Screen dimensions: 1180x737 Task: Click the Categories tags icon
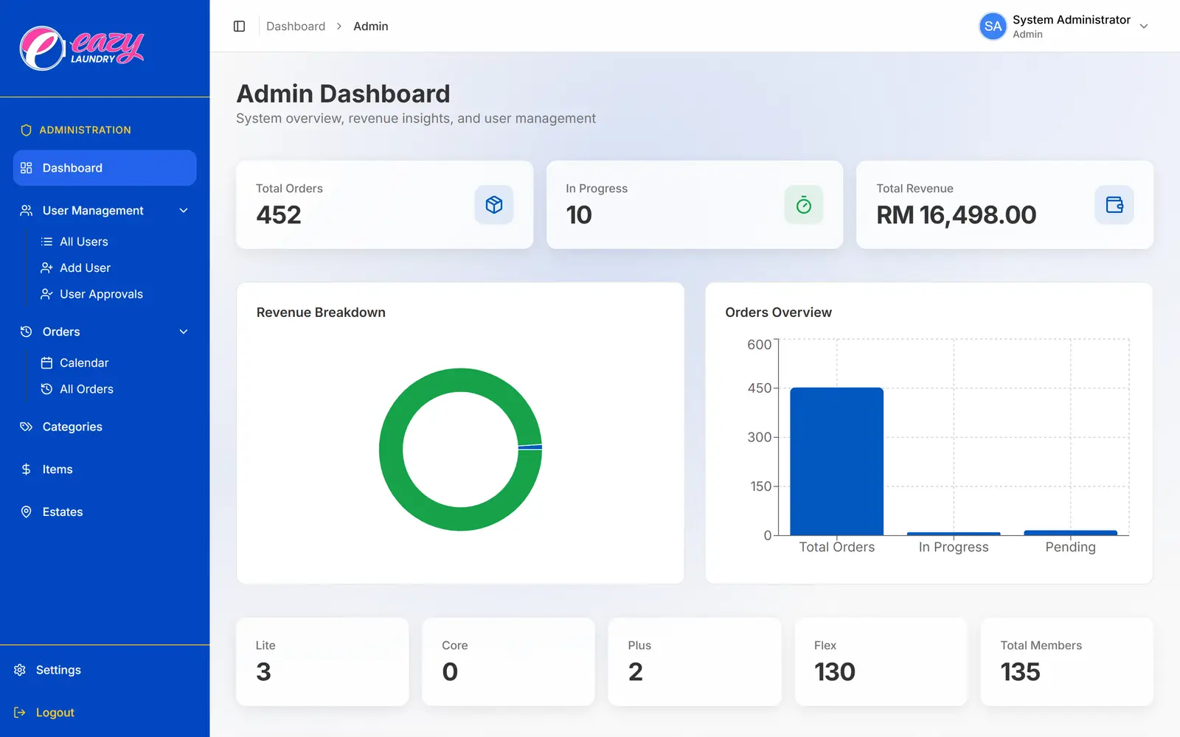27,427
